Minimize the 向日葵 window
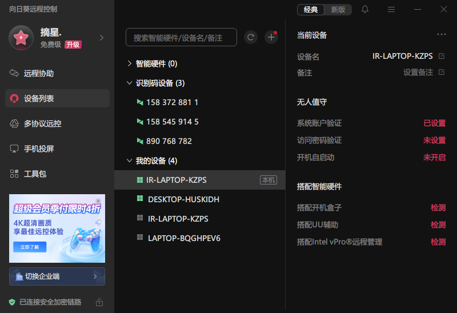The width and height of the screenshot is (457, 313). point(418,10)
